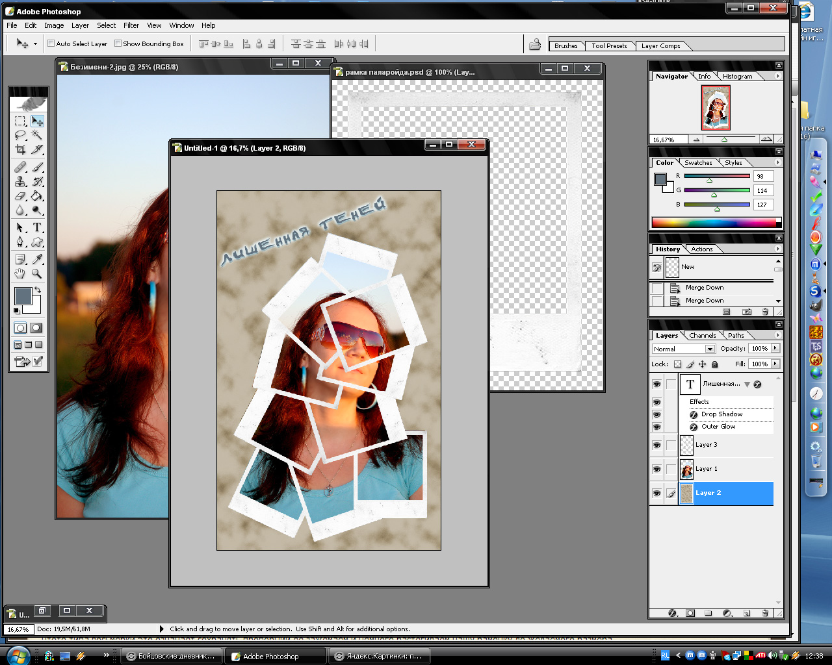Hide Layer 1 with its eye icon

(x=656, y=469)
